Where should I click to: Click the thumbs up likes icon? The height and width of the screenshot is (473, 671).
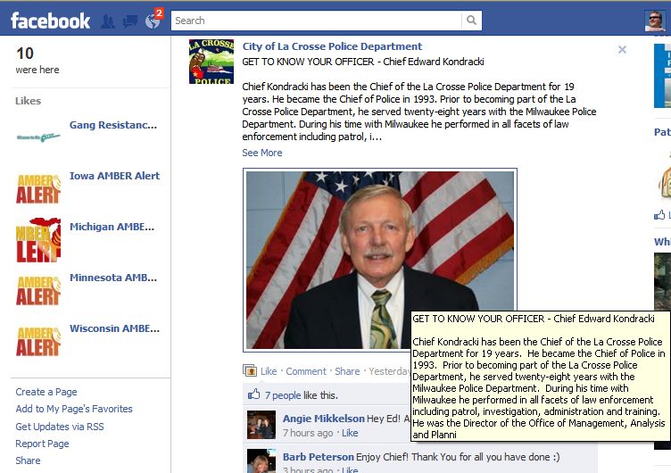[x=253, y=394]
